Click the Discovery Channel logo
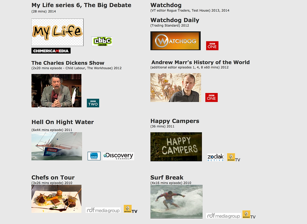 click(118, 156)
